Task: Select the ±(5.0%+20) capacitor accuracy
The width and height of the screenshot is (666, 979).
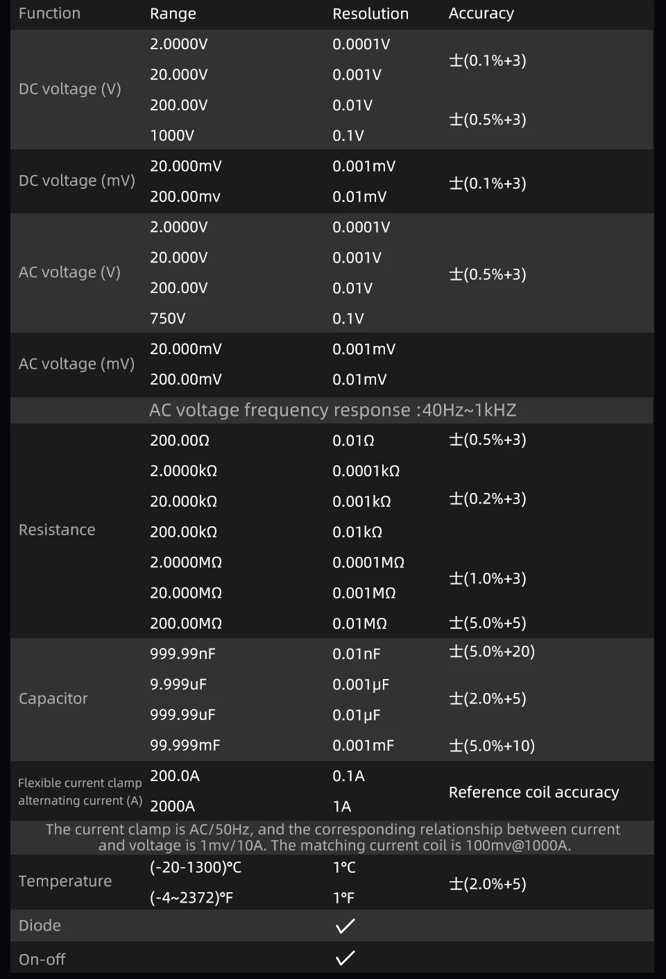Action: click(x=492, y=651)
